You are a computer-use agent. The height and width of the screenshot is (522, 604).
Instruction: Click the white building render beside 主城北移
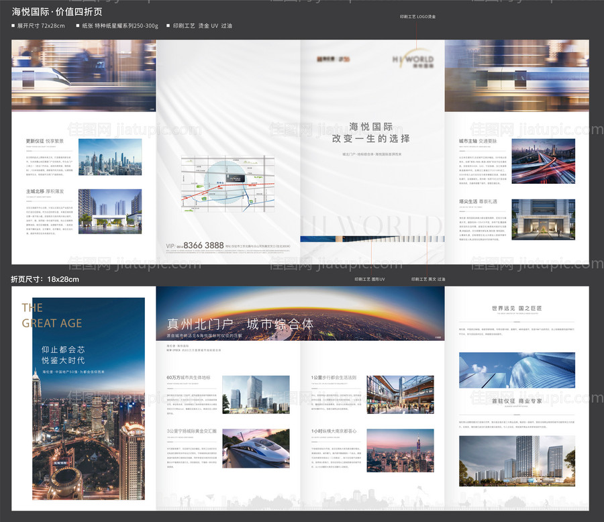point(110,211)
